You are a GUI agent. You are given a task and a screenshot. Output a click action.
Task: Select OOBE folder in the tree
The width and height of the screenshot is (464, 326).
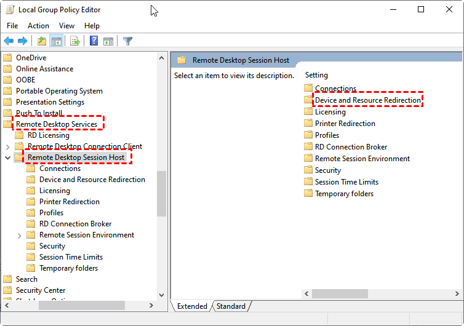[x=25, y=80]
